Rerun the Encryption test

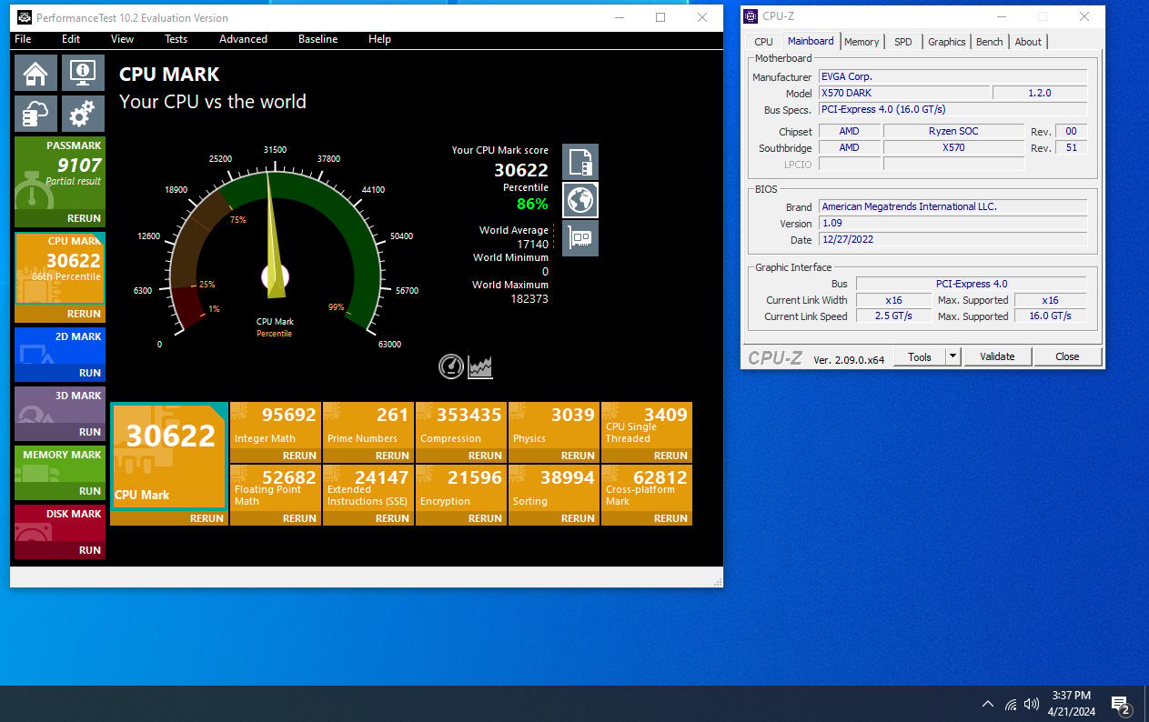[x=485, y=518]
